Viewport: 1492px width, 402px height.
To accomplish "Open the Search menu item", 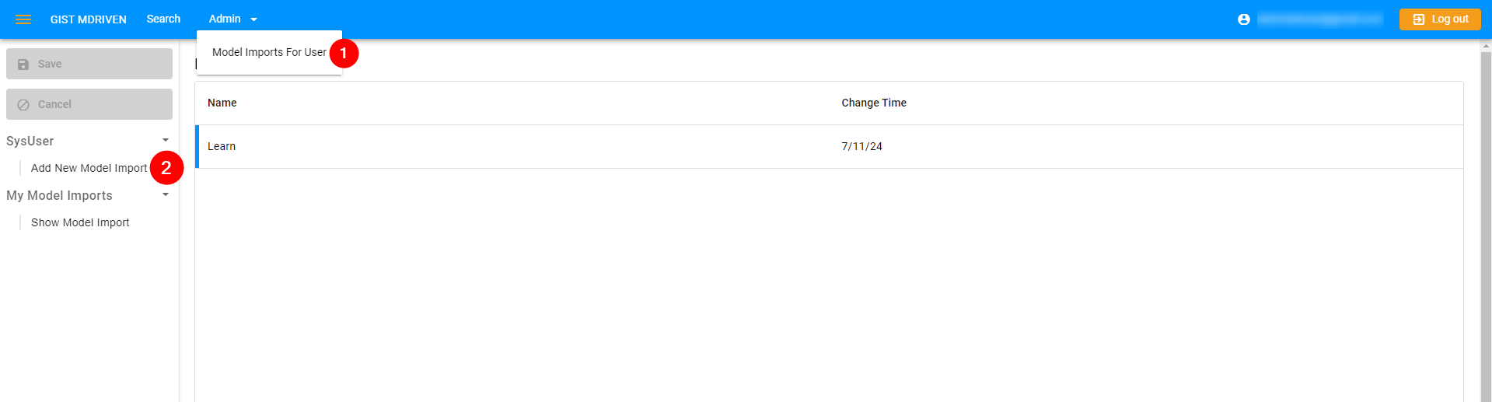I will click(163, 19).
